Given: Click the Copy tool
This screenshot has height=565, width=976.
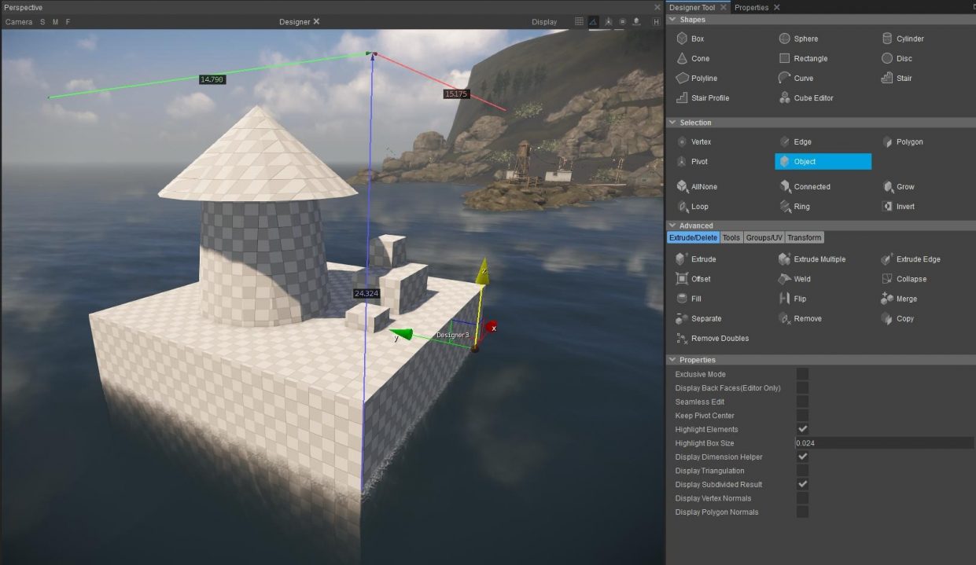Looking at the screenshot, I should [x=897, y=318].
